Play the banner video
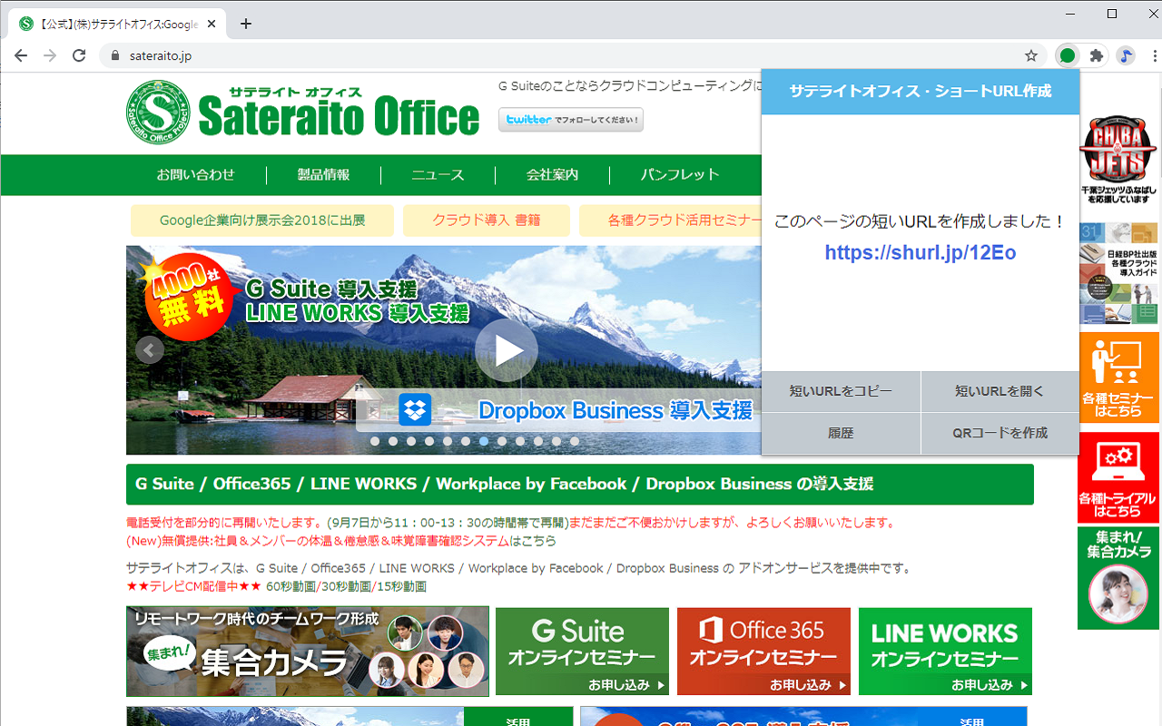The image size is (1162, 726). click(x=507, y=350)
